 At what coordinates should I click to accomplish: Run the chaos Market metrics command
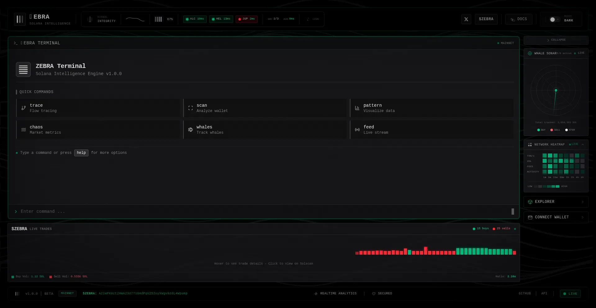click(x=98, y=130)
